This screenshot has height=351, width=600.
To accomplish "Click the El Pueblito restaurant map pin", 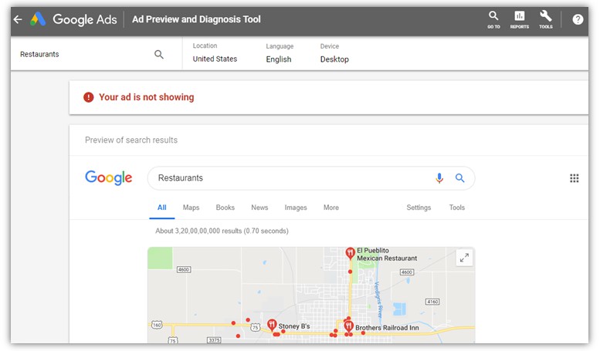I will click(x=350, y=253).
